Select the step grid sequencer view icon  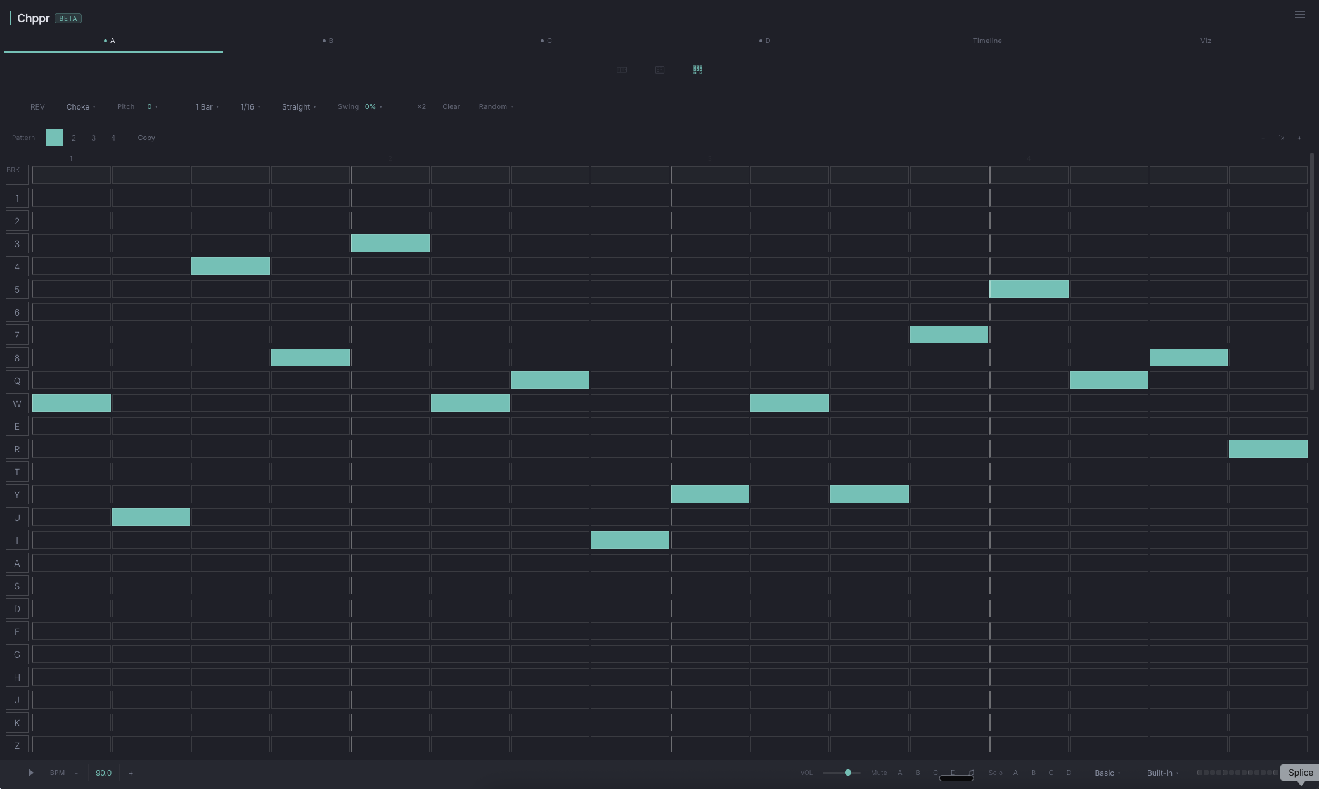(x=698, y=70)
